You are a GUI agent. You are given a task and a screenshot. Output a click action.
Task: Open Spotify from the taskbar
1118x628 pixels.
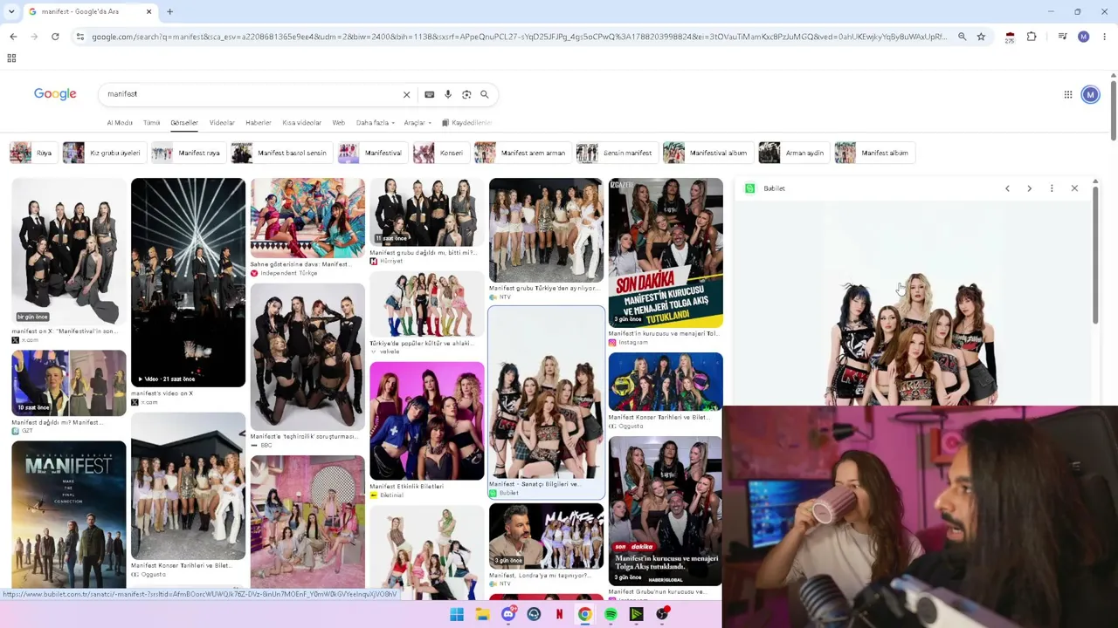(611, 614)
